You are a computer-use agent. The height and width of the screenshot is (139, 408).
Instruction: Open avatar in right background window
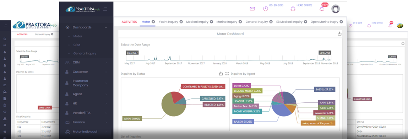400,25
